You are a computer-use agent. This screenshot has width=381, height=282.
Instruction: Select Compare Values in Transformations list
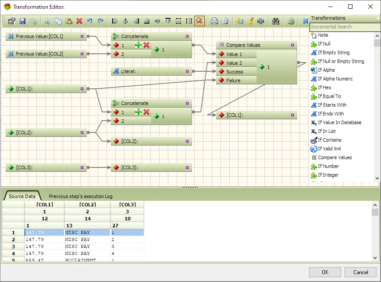335,157
